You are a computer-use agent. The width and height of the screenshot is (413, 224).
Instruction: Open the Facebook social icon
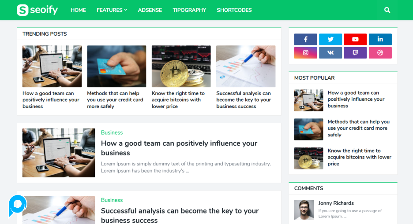305,40
